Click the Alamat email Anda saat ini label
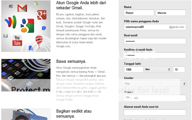Image resolution: width=192 pixels, height=120 pixels. tap(141, 107)
